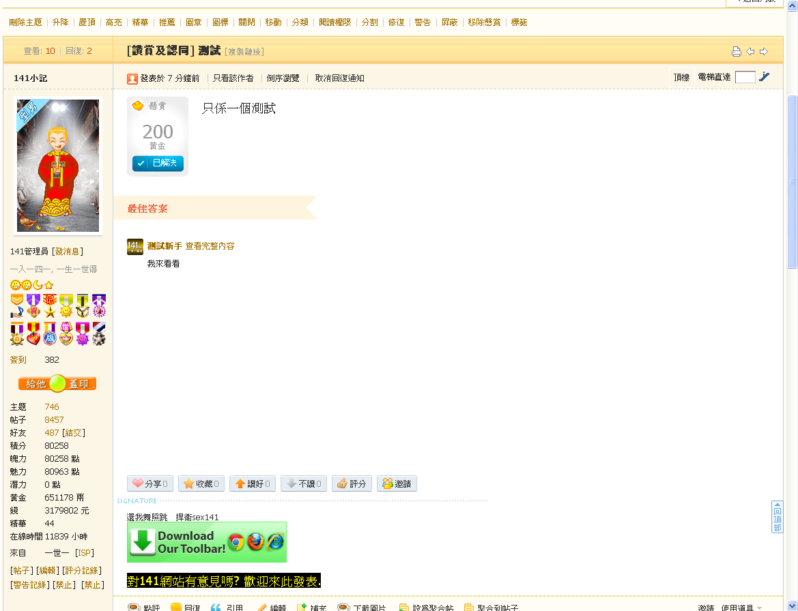The width and height of the screenshot is (798, 611).
Task: Toggle 只看該作者 author-only view
Action: point(233,78)
